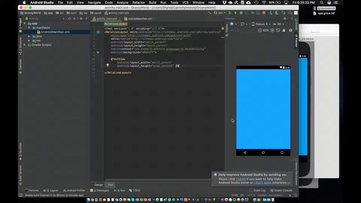Image resolution: width=361 pixels, height=203 pixels.
Task: Open the Analyze menu
Action: pyautogui.click(x=122, y=2)
